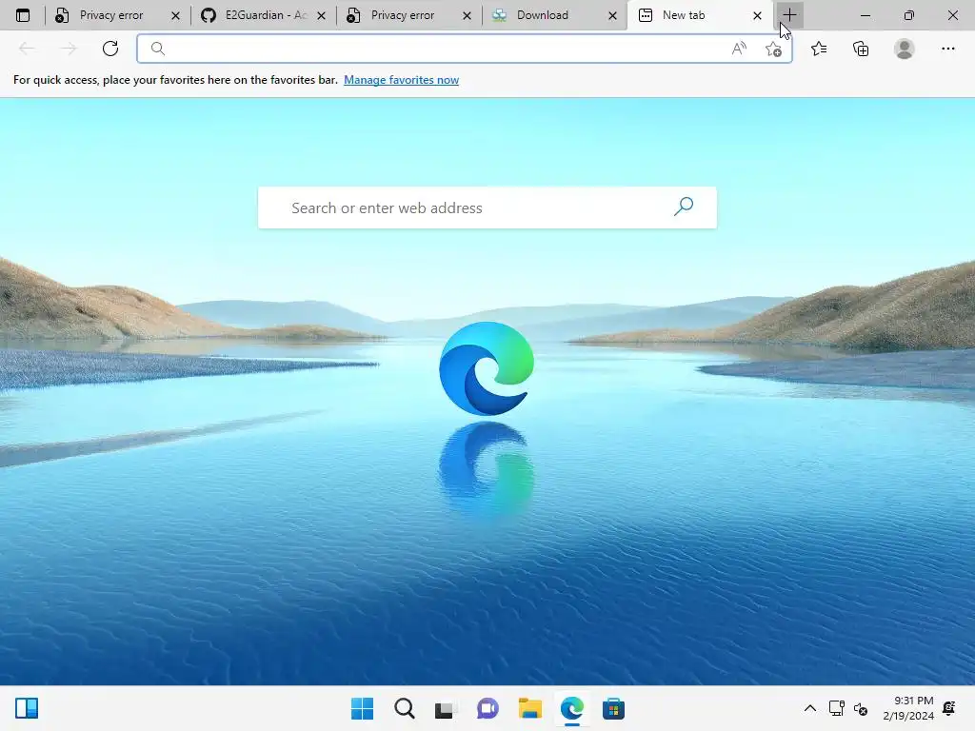Click the new tab page search magnifier
This screenshot has height=731, width=975.
684,207
